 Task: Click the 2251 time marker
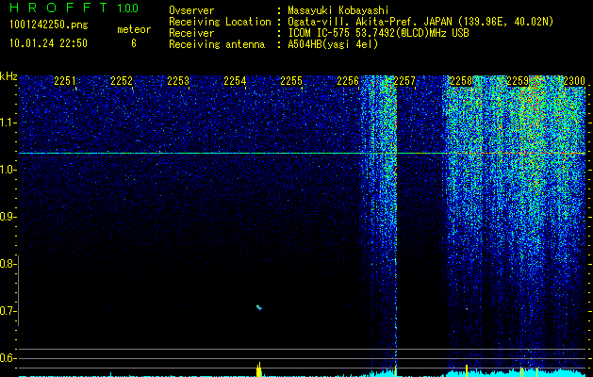[x=65, y=81]
